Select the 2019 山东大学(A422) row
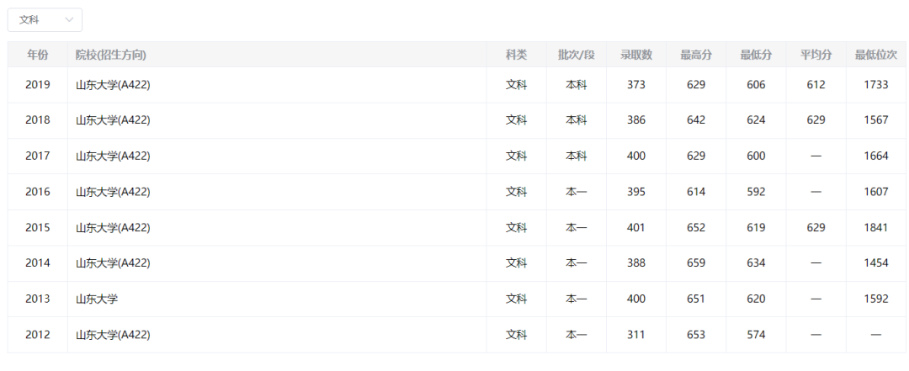Screen dimensions: 909x371 point(113,85)
